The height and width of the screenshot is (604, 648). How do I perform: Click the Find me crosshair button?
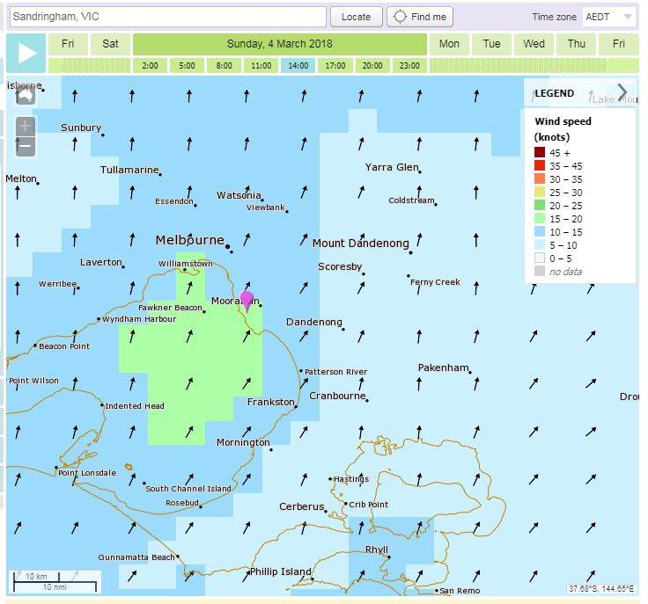(x=421, y=17)
